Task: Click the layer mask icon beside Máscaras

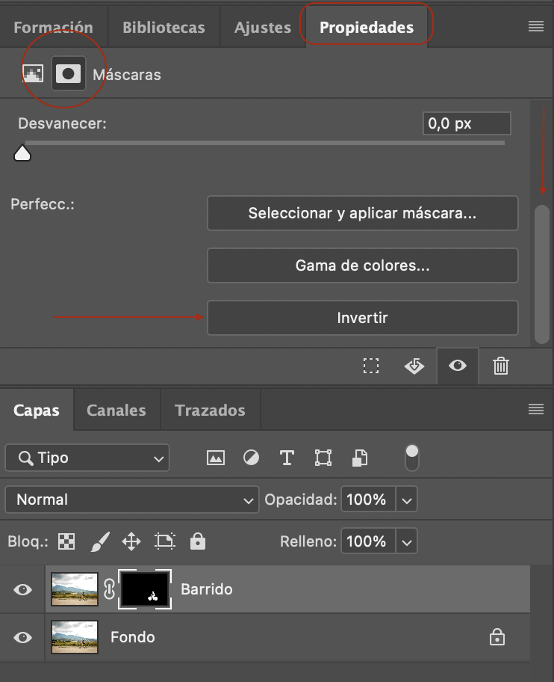Action: click(69, 73)
